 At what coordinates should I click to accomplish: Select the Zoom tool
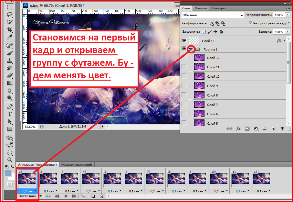point(10,160)
